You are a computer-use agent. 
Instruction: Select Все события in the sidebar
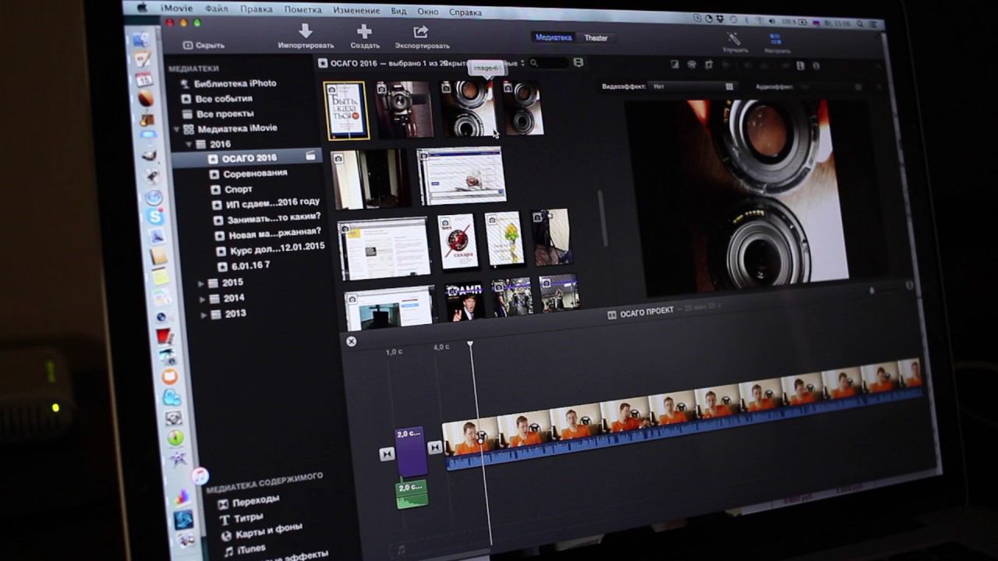click(224, 99)
